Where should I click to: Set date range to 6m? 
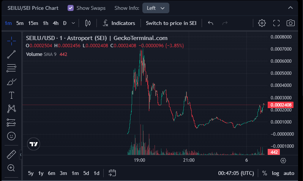coord(51,173)
